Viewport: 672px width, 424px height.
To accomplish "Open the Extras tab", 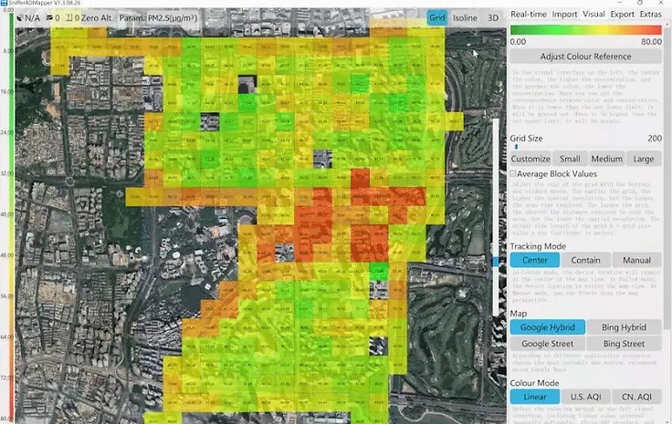I will 650,15.
